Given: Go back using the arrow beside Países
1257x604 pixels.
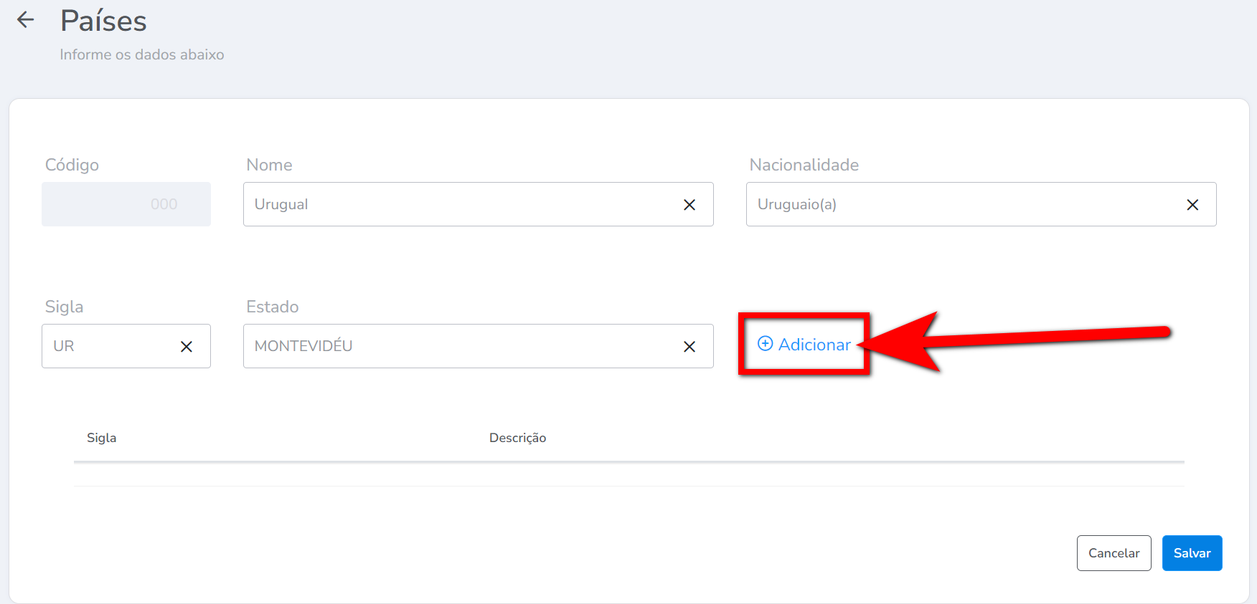Looking at the screenshot, I should tap(26, 20).
